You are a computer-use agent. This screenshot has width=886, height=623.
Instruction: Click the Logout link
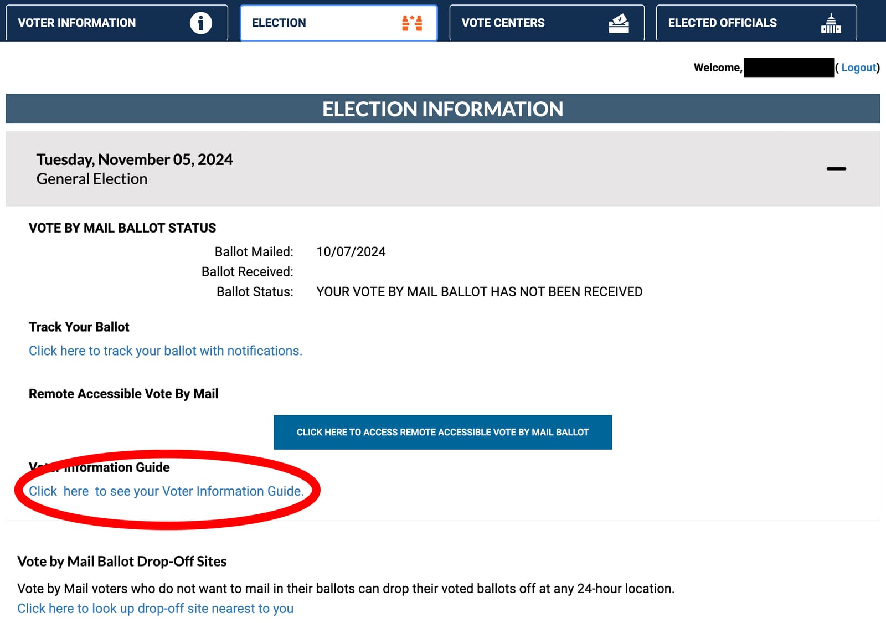tap(858, 67)
